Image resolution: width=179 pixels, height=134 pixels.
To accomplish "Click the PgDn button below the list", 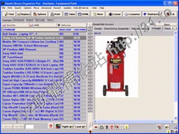I will point(67,127).
